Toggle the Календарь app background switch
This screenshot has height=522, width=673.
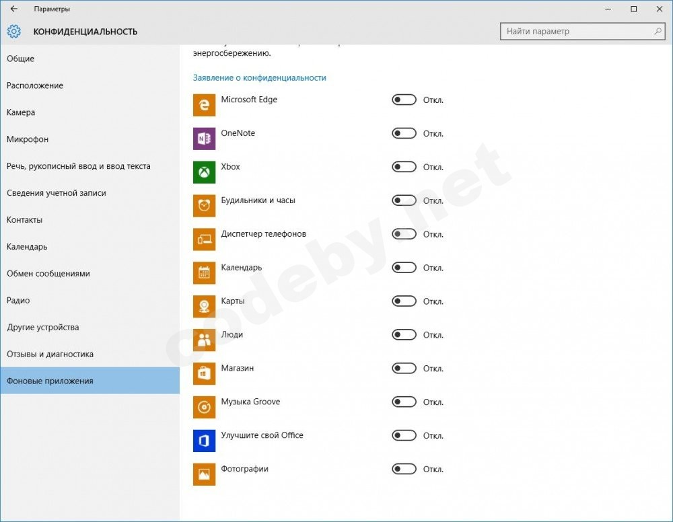click(404, 268)
